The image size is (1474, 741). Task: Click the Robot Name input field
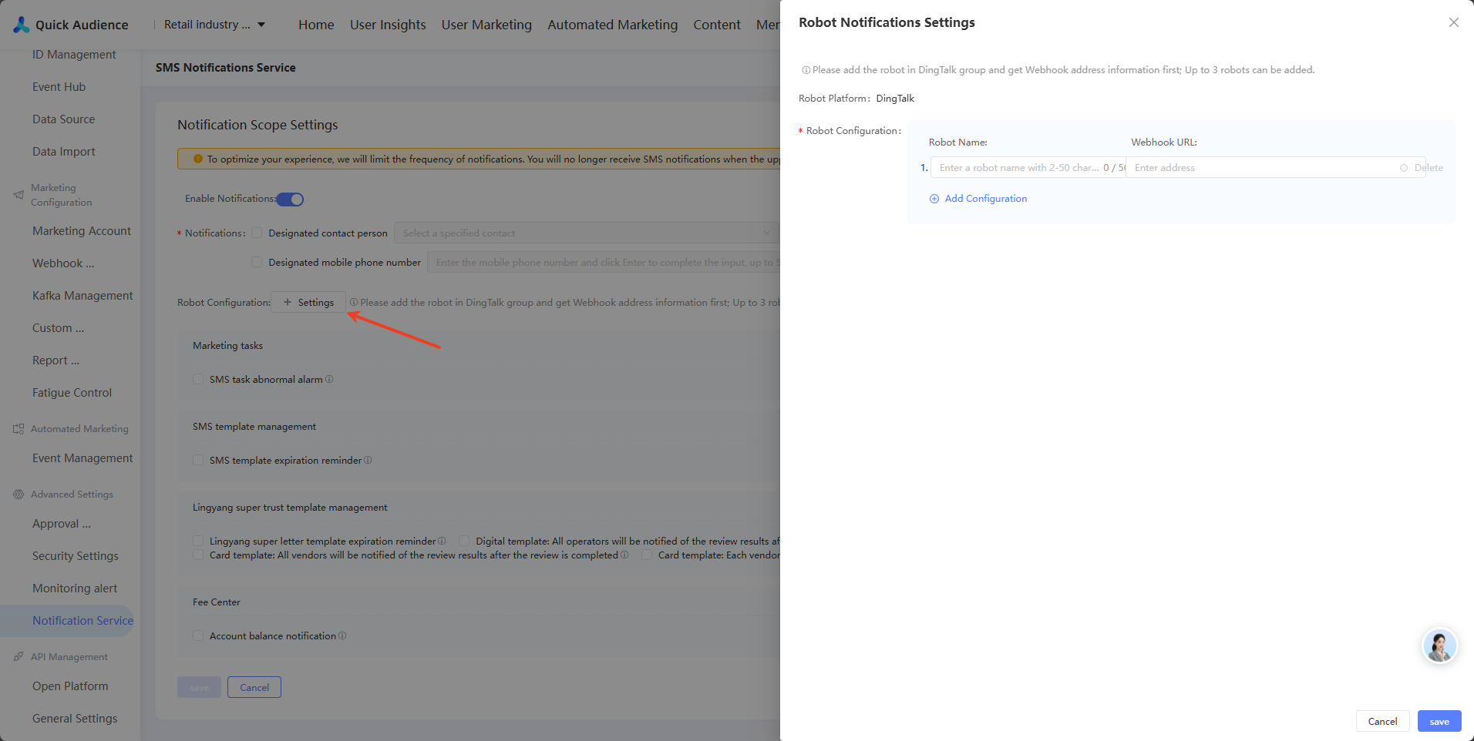[x=1028, y=168]
